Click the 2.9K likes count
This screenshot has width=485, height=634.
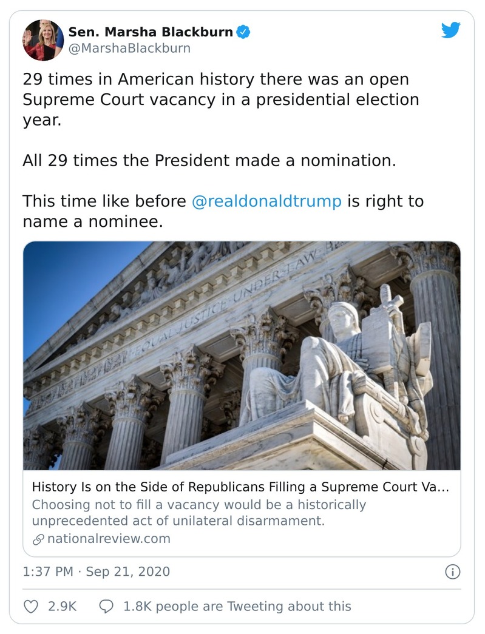[x=62, y=606]
